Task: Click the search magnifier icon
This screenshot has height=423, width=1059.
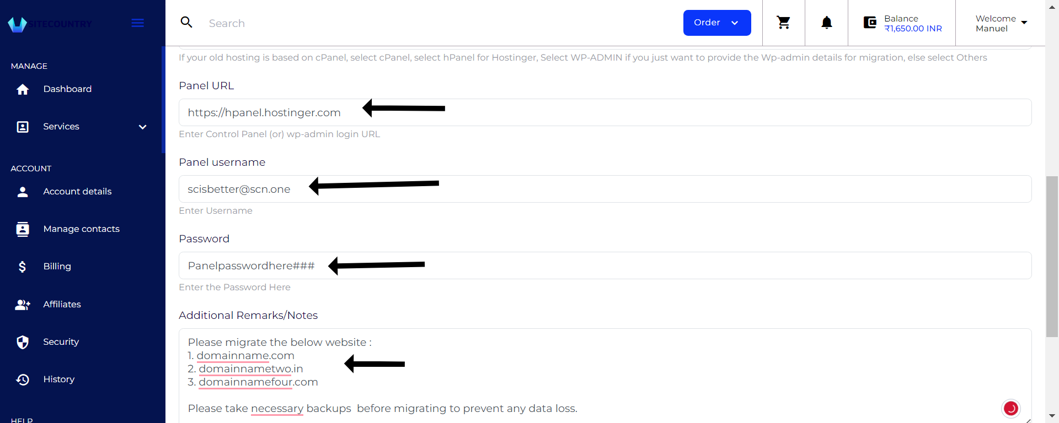Action: click(186, 22)
